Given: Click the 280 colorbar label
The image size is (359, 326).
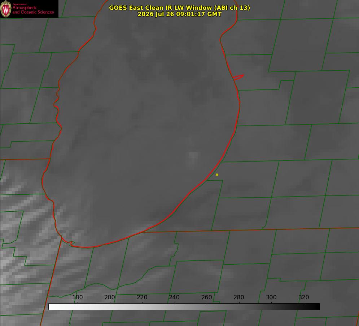Looking at the screenshot, I should coord(239,298).
